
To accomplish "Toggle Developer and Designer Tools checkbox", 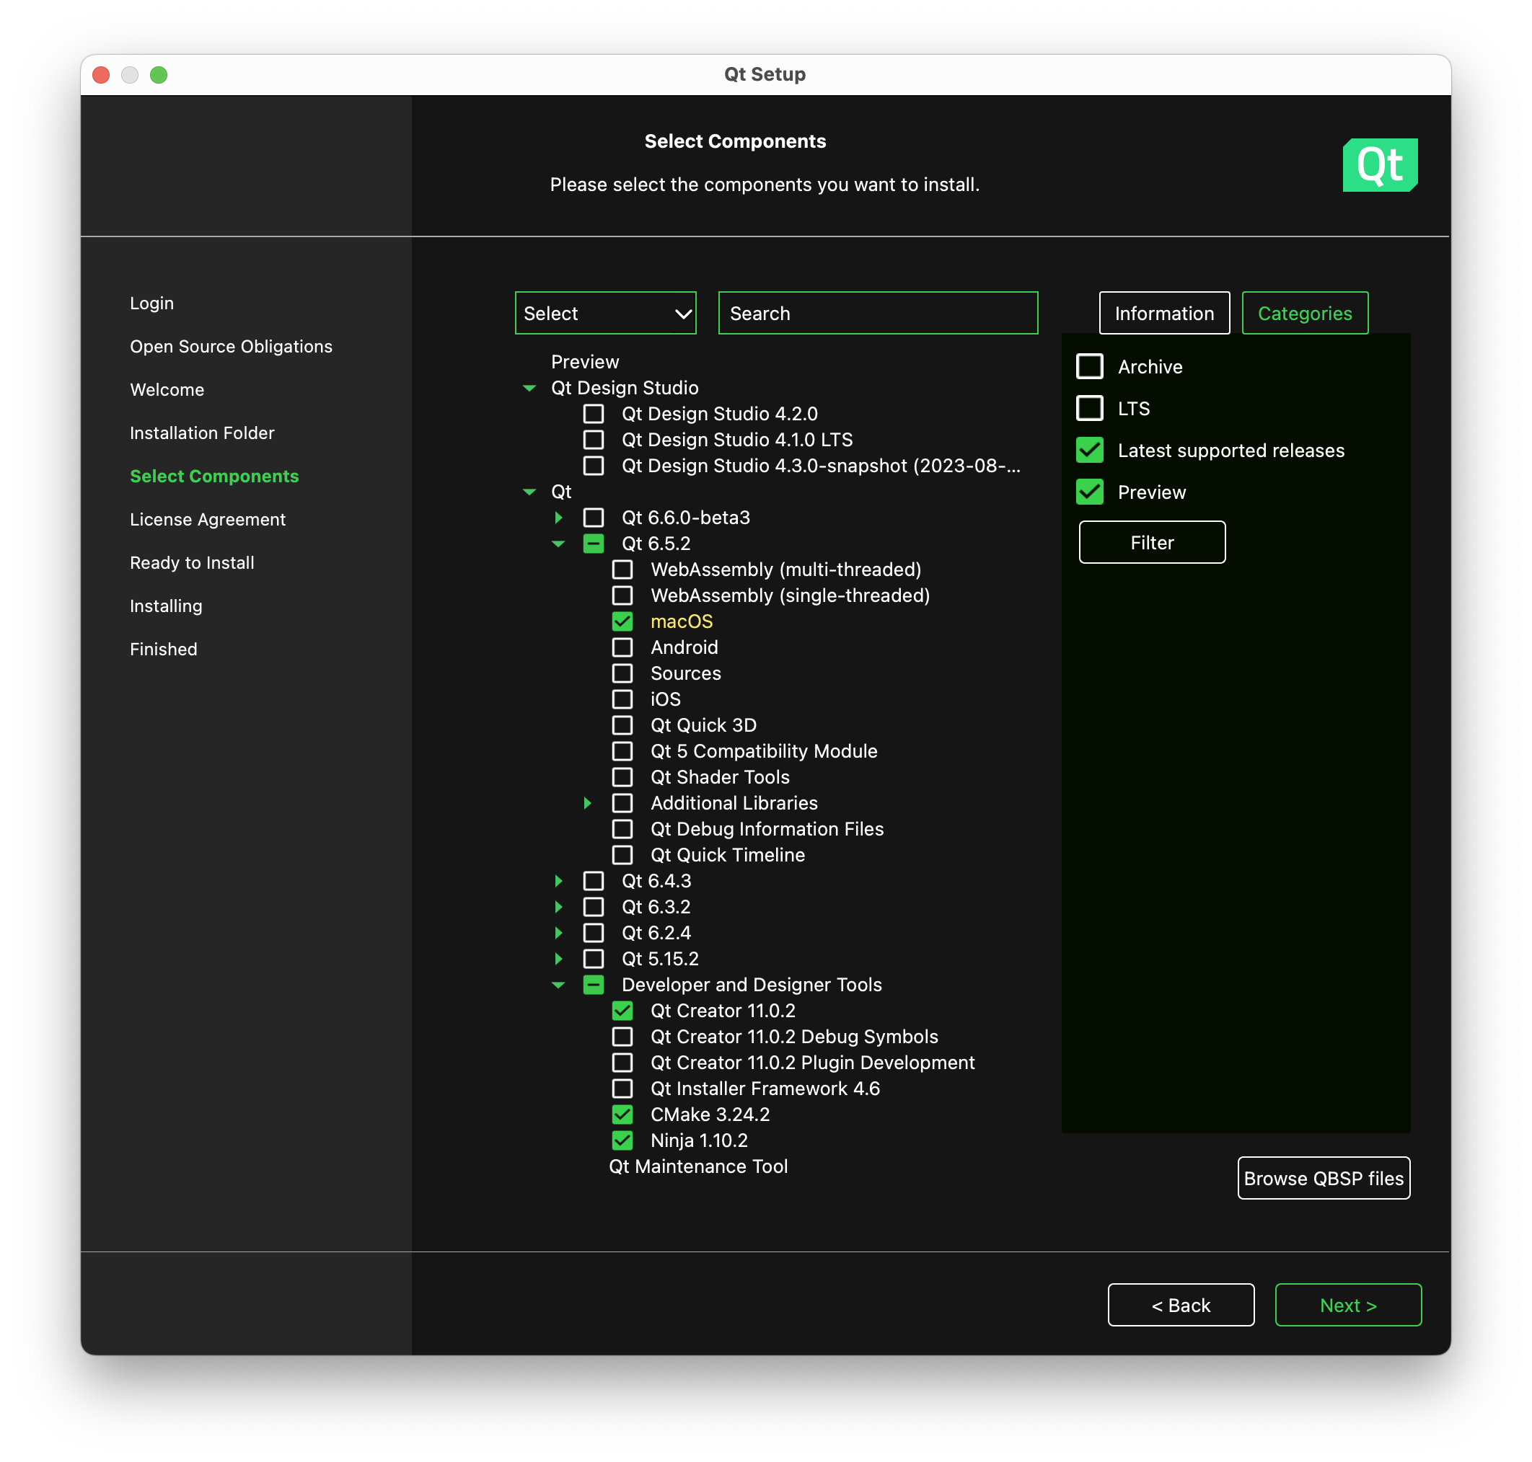I will (x=594, y=985).
